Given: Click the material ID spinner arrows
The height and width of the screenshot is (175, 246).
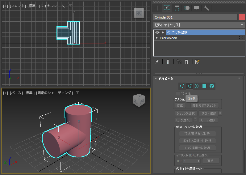Looking at the screenshot, I should point(198,161).
